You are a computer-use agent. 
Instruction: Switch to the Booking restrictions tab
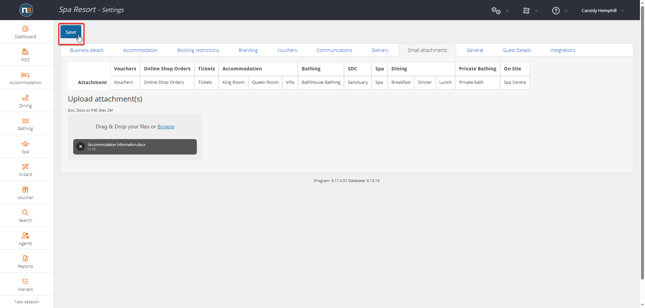coord(198,50)
